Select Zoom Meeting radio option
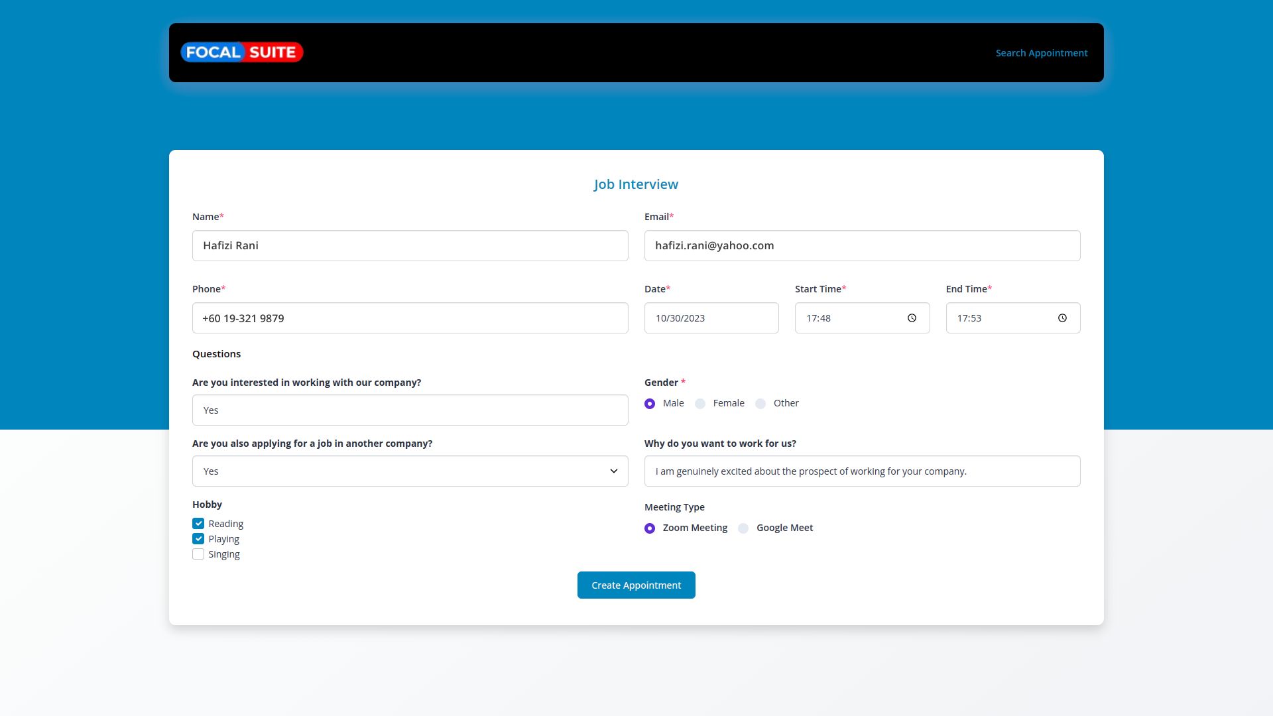Image resolution: width=1273 pixels, height=716 pixels. point(650,528)
